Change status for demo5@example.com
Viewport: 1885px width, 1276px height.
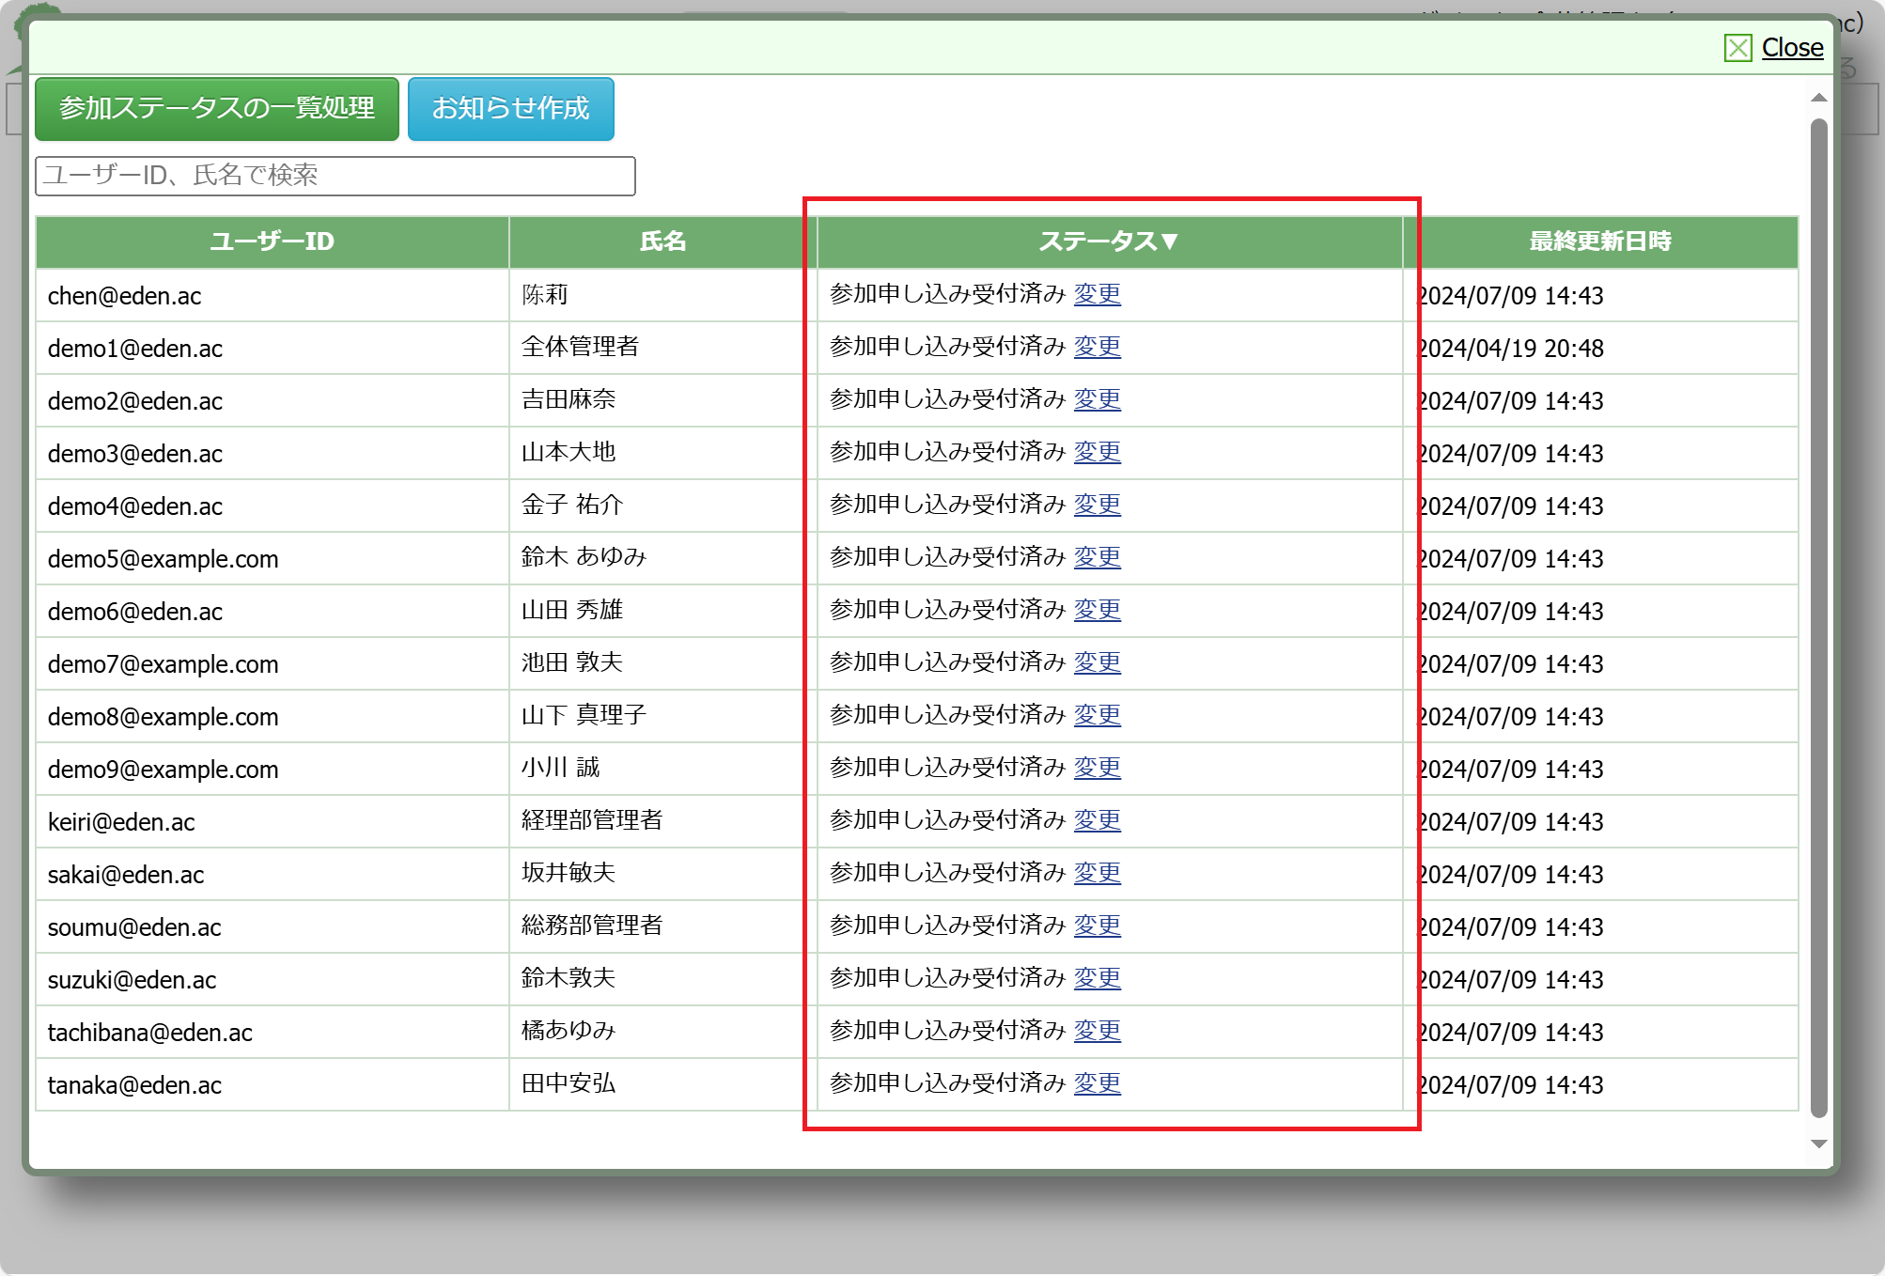click(1097, 557)
